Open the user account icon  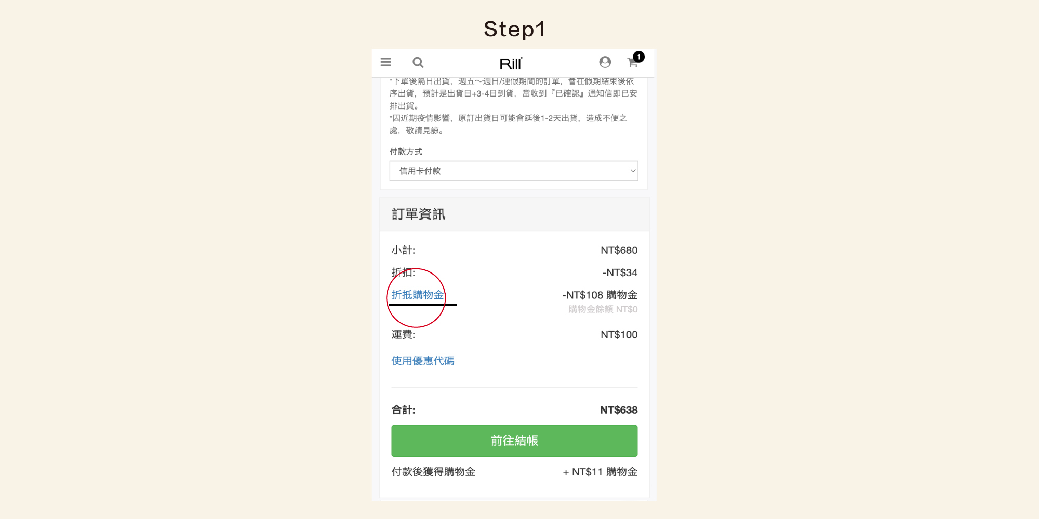pos(605,62)
